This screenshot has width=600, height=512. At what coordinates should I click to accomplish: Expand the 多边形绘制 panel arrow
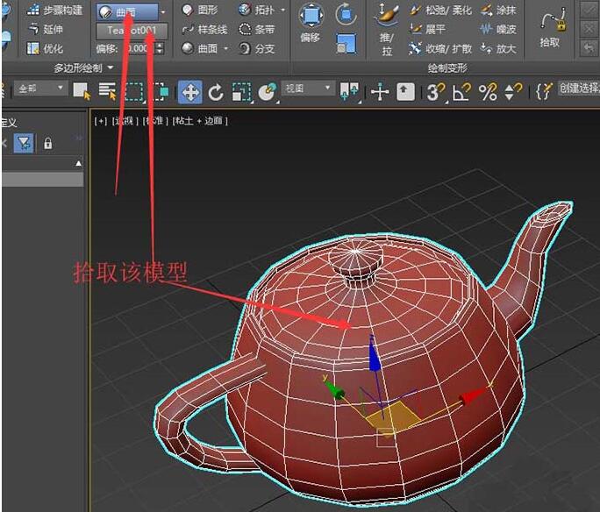click(x=111, y=68)
